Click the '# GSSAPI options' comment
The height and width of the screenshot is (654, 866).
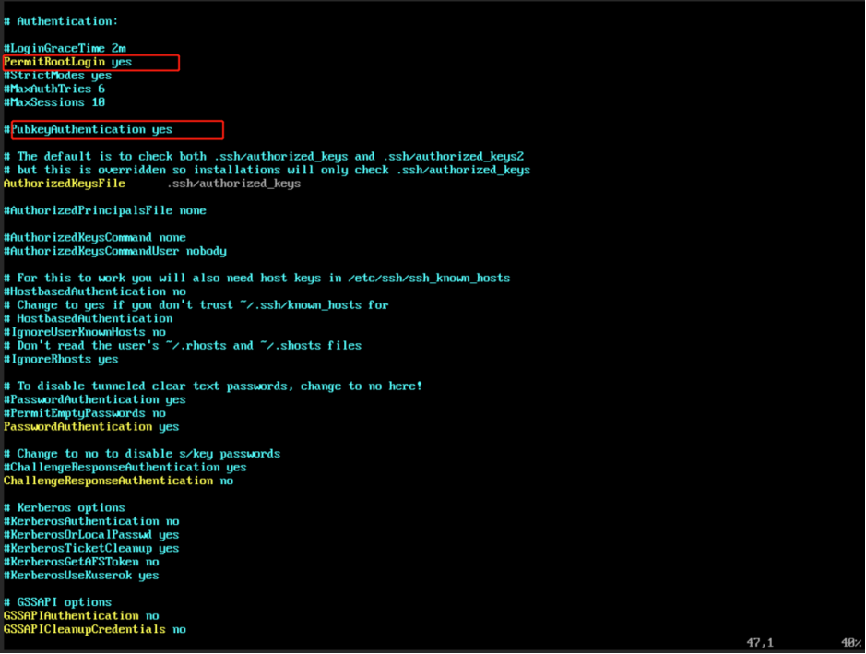tap(57, 602)
